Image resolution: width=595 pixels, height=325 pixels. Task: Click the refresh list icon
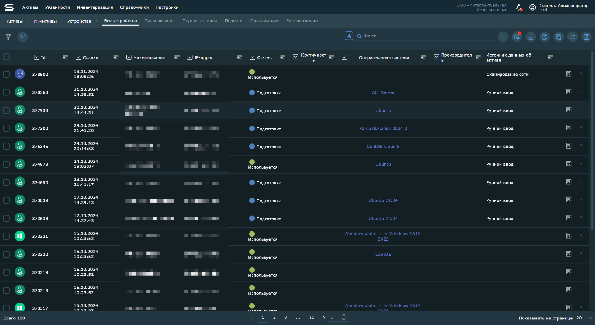pyautogui.click(x=573, y=37)
